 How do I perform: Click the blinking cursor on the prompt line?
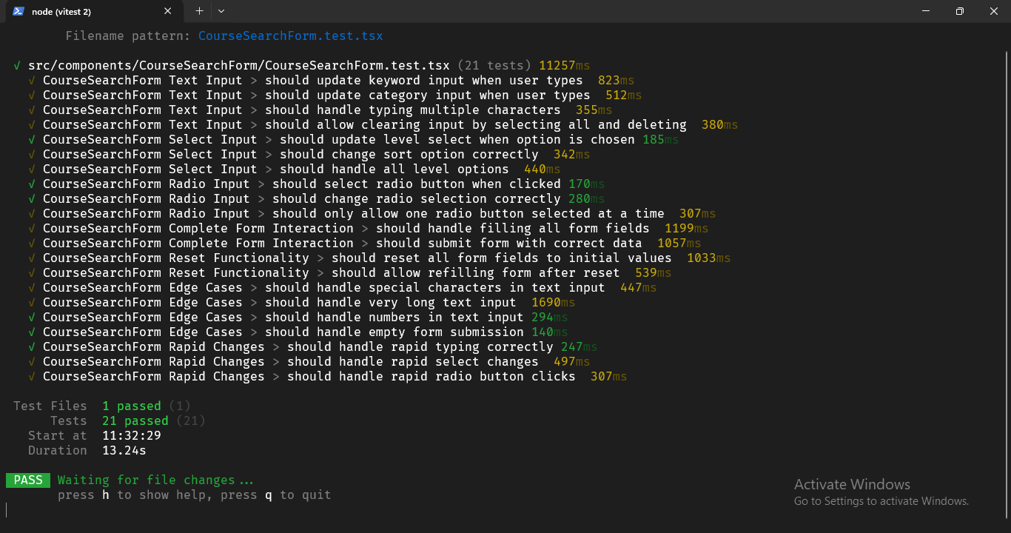pyautogui.click(x=7, y=509)
